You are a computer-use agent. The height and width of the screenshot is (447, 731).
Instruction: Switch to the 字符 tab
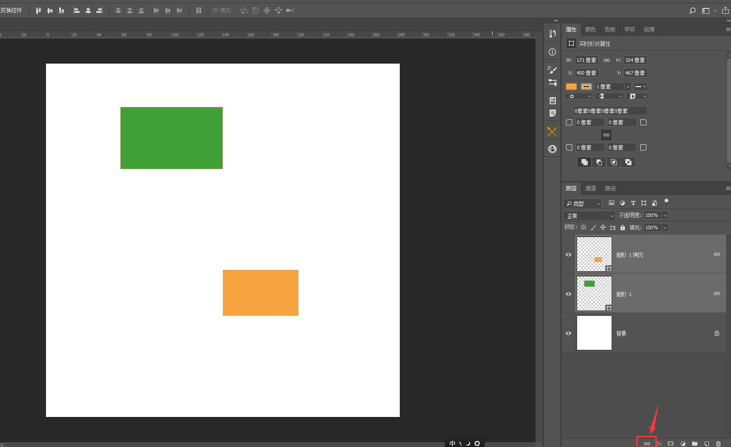click(629, 30)
